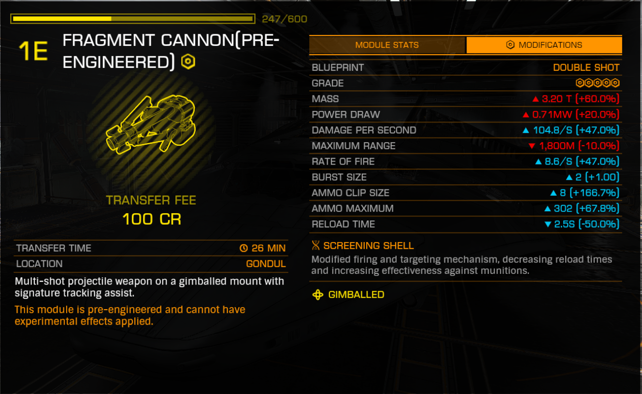Click the Ammo Clip Size stat row

466,193
